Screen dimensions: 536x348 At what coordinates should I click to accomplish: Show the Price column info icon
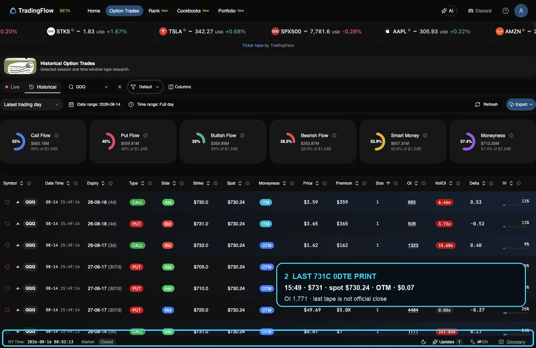pyautogui.click(x=325, y=183)
